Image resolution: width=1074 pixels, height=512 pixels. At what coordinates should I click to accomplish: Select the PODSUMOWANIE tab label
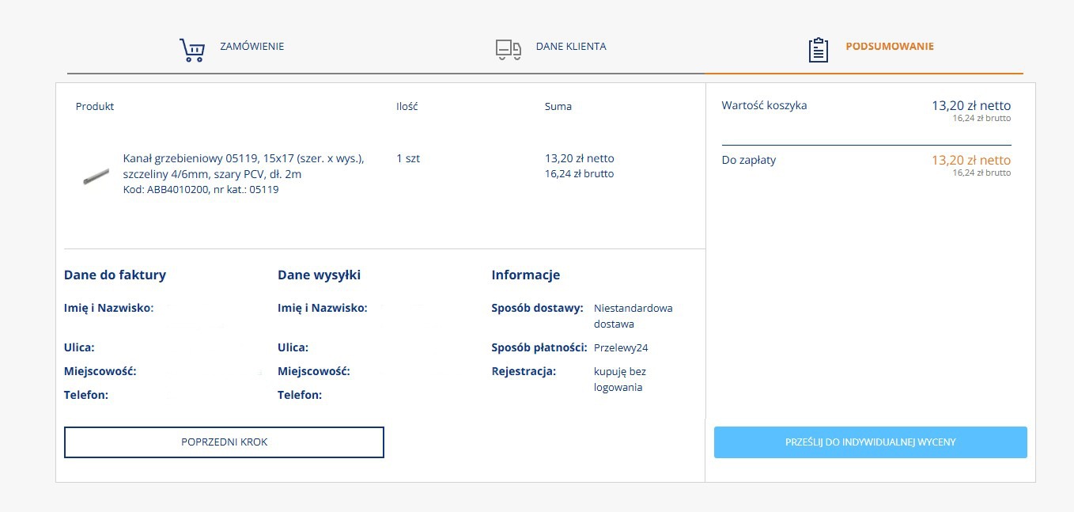[x=889, y=47]
